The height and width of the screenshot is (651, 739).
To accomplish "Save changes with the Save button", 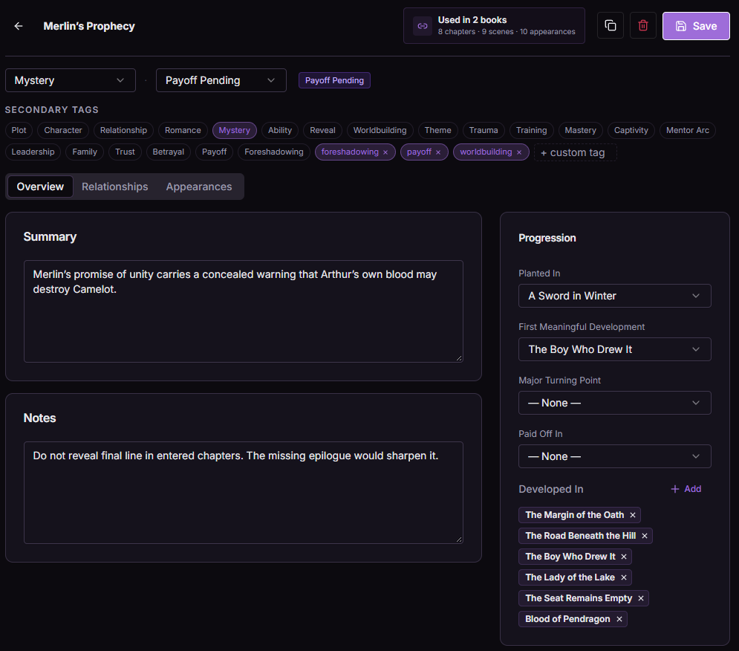I will click(696, 26).
